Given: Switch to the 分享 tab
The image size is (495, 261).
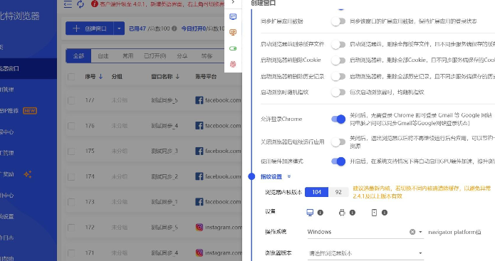Looking at the screenshot, I should (182, 55).
